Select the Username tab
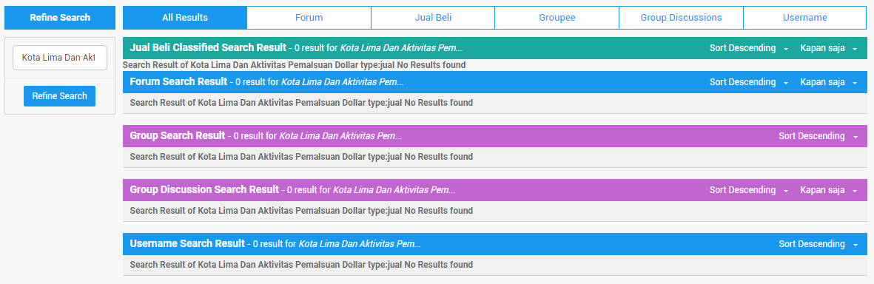 pyautogui.click(x=805, y=17)
